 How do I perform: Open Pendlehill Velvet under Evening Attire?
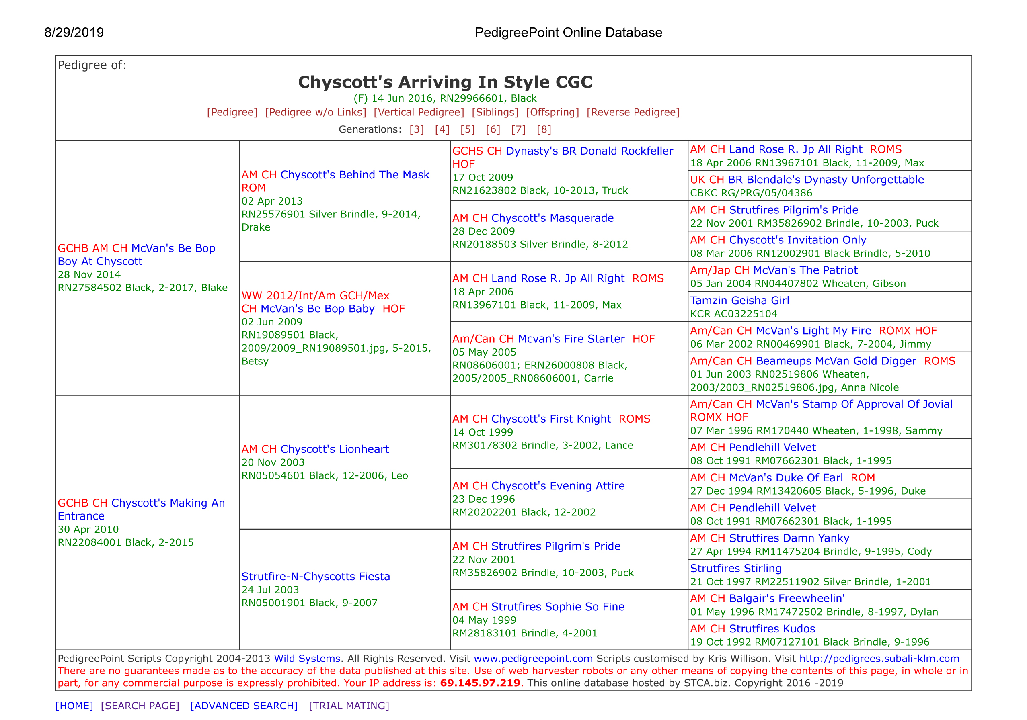(x=772, y=508)
